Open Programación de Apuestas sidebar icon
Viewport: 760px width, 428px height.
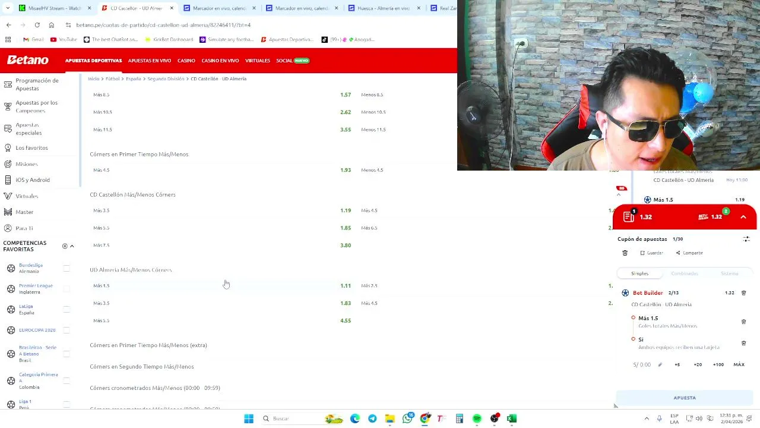click(x=8, y=84)
